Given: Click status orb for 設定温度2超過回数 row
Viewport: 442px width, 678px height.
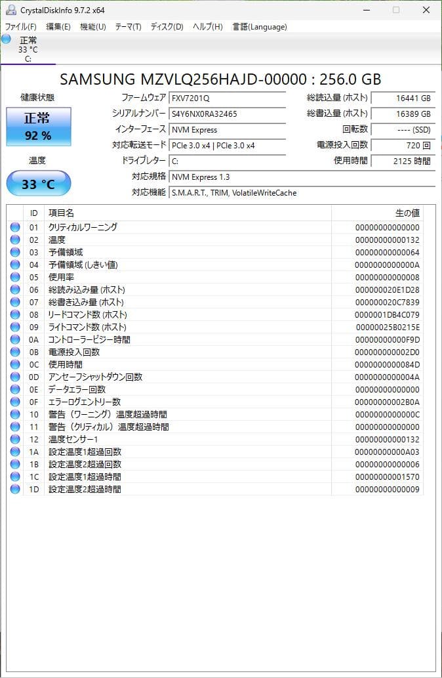Looking at the screenshot, I should (x=15, y=464).
